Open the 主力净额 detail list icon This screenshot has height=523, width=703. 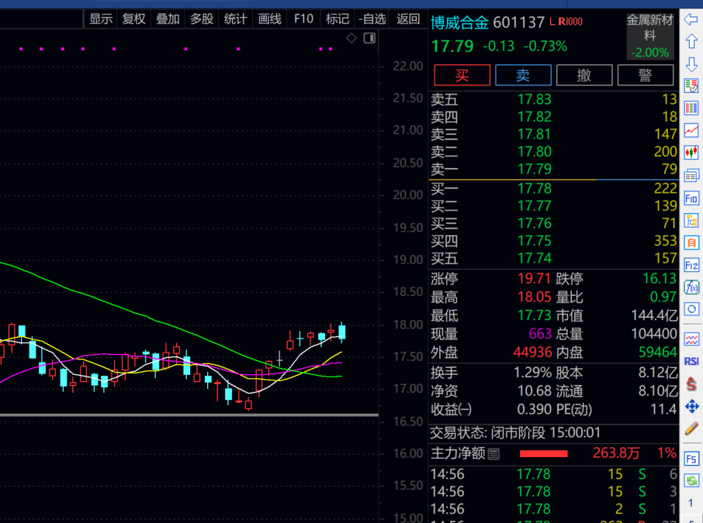493,454
